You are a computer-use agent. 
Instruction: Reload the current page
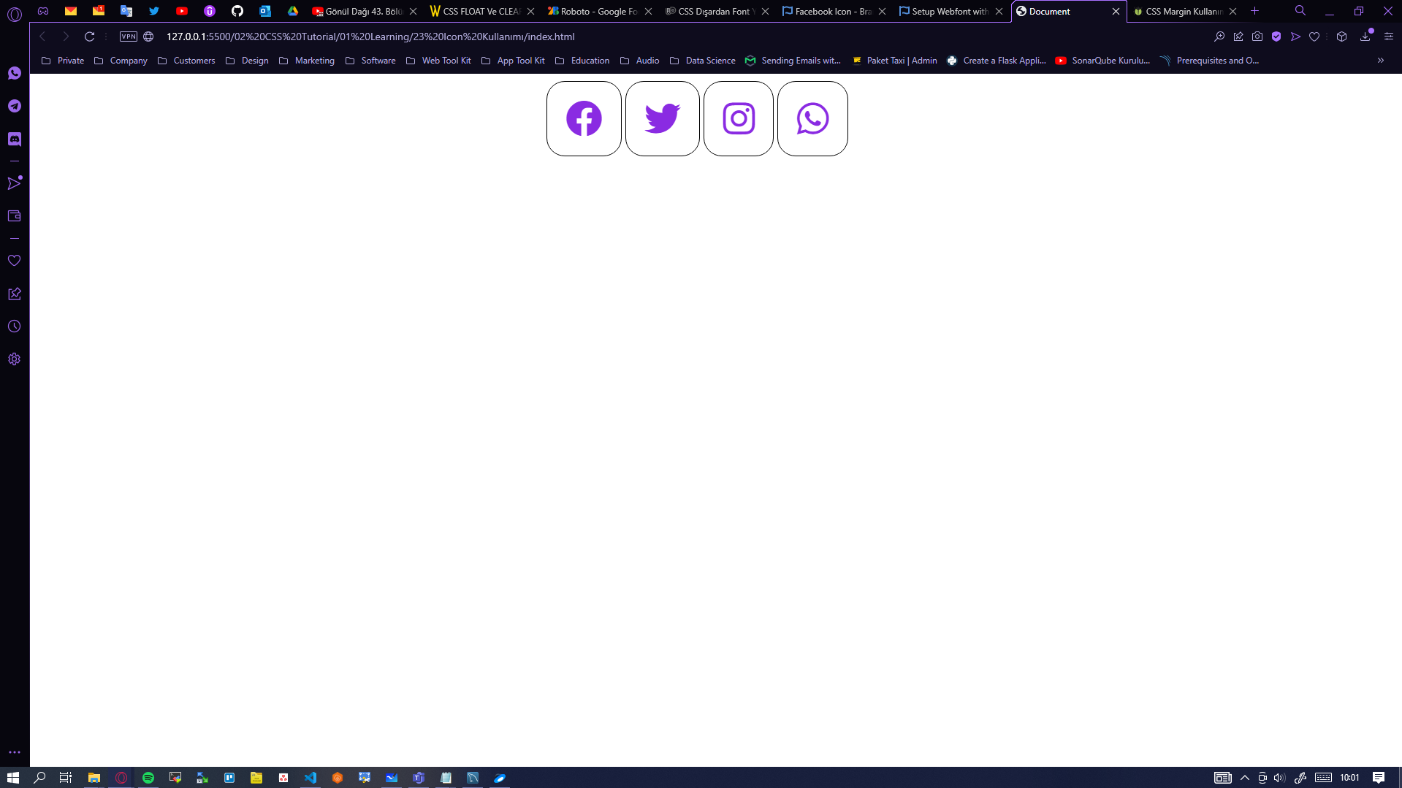[x=89, y=37]
